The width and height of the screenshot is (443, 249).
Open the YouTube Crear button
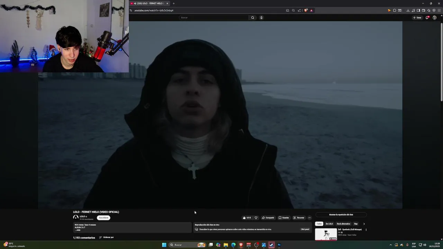click(417, 18)
